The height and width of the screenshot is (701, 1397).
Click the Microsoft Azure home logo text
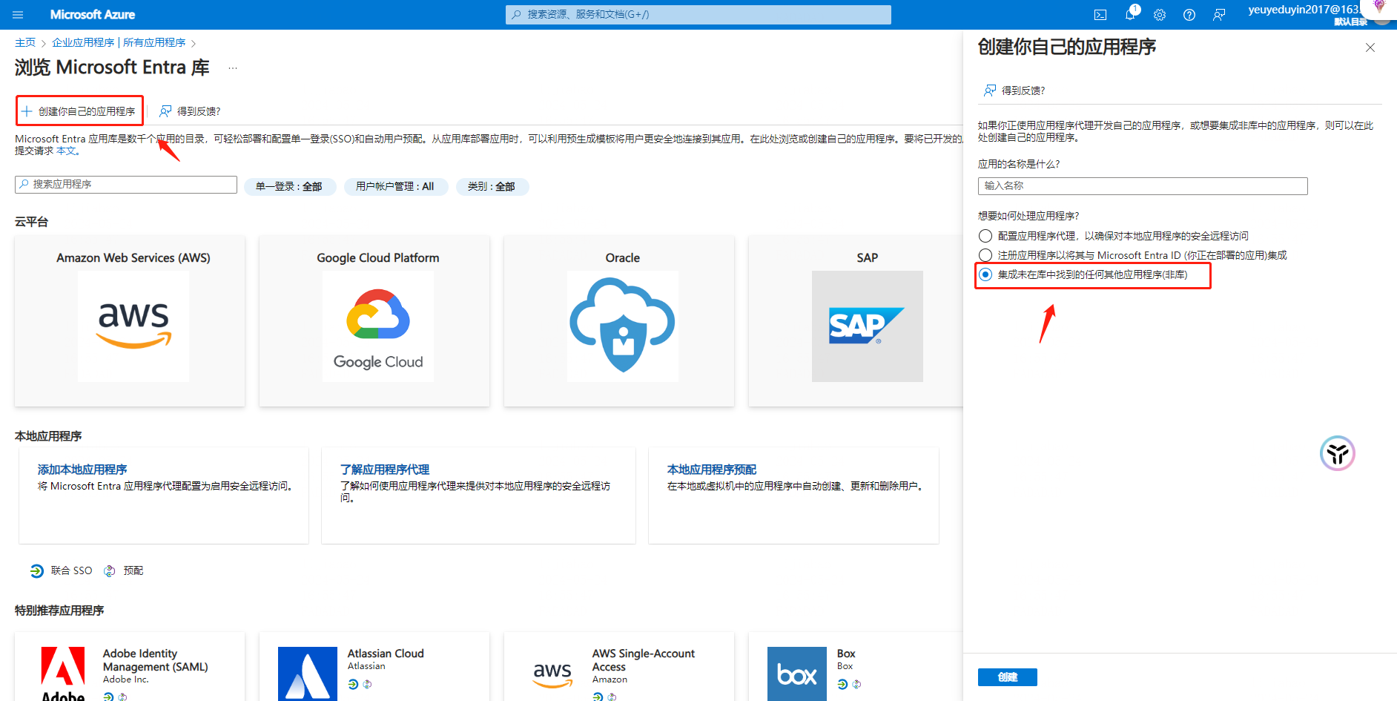click(x=93, y=15)
